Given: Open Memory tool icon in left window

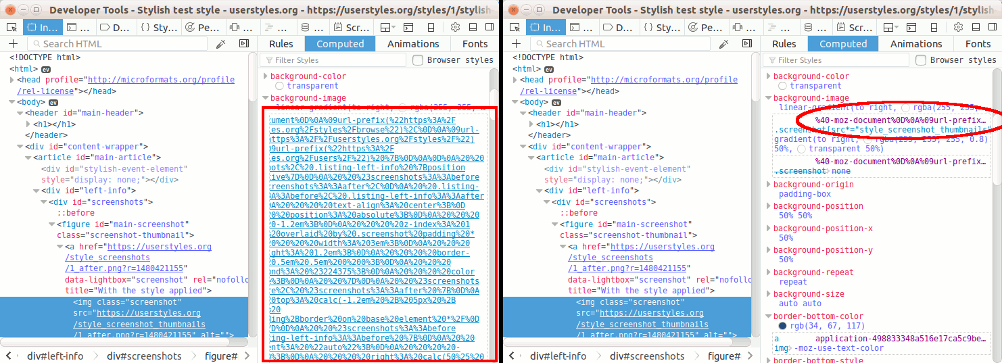Looking at the screenshot, I should 235,28.
